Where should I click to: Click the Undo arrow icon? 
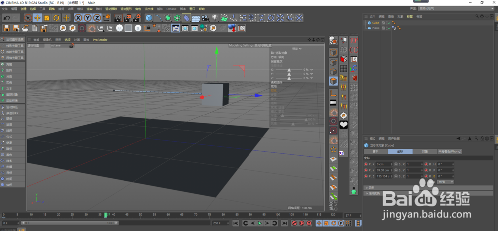(x=7, y=18)
